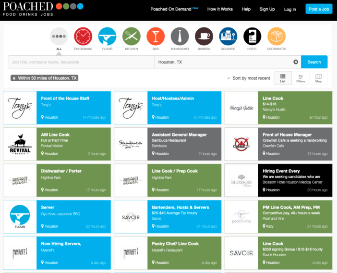
Task: Click Savoir logo on Bartenders card
Action: click(131, 217)
